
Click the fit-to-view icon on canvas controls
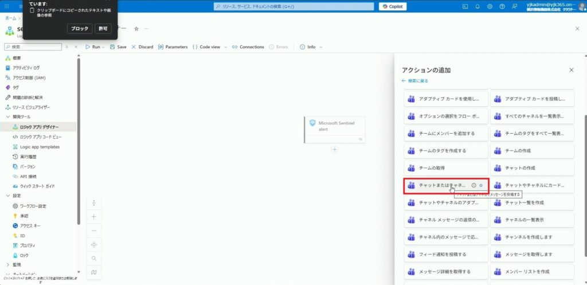coord(94,244)
